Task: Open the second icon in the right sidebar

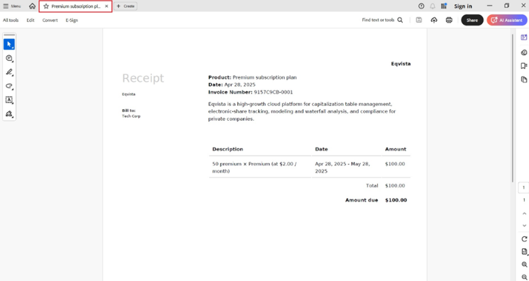Action: pyautogui.click(x=524, y=53)
